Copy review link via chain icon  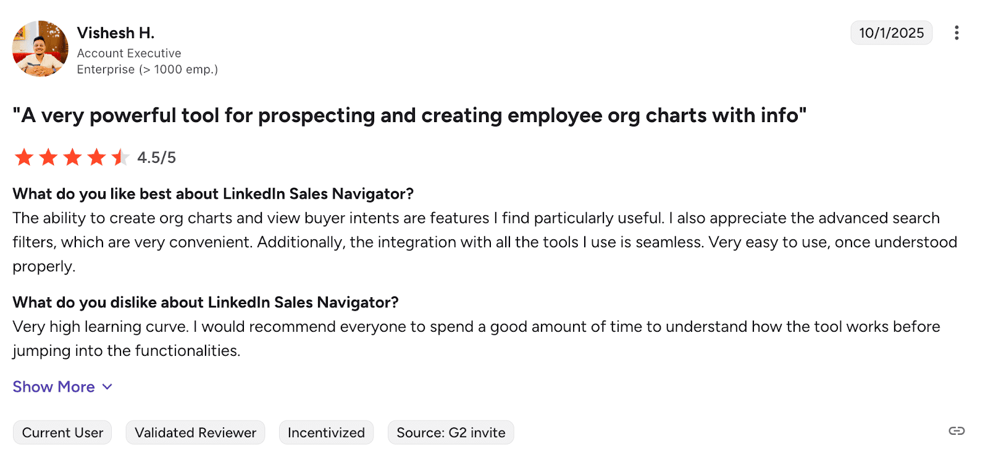coord(957,430)
